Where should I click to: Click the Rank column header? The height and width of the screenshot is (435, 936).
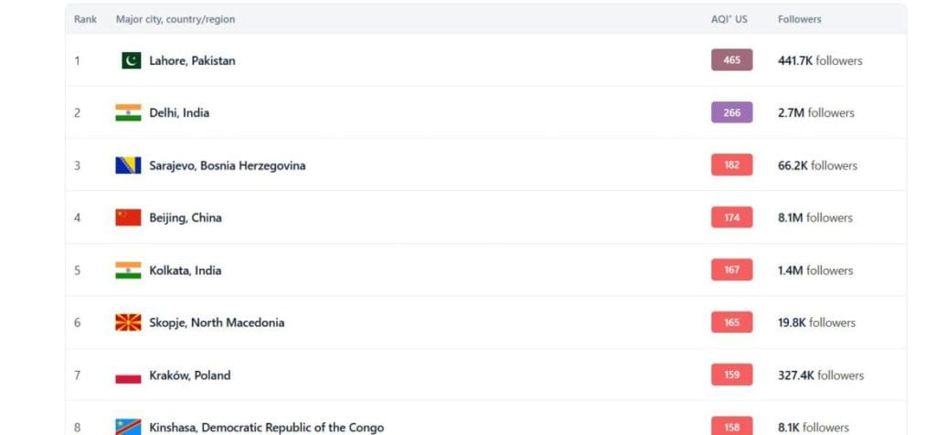(x=85, y=19)
